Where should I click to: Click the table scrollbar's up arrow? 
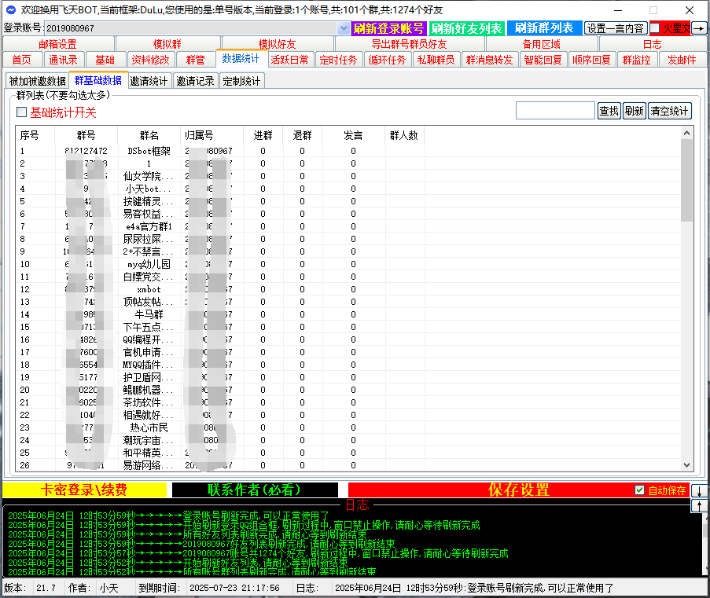coord(687,133)
